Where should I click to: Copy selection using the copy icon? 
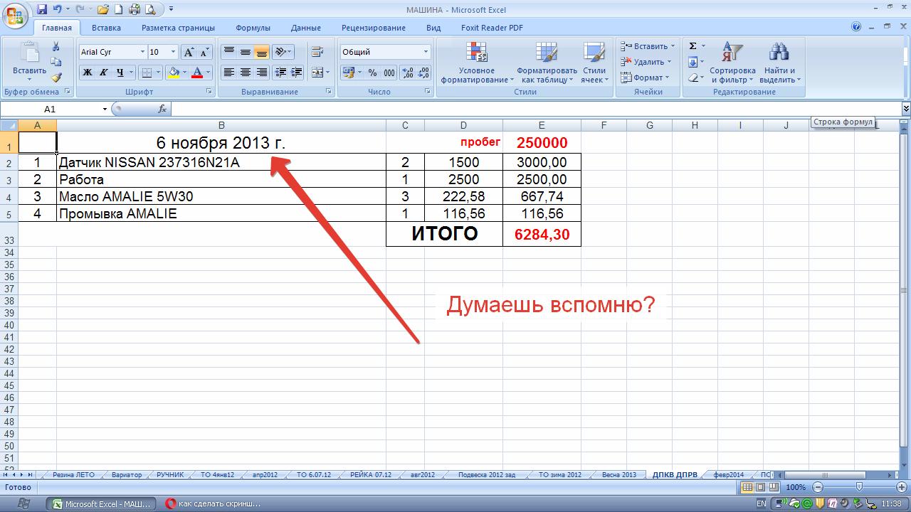click(x=56, y=62)
